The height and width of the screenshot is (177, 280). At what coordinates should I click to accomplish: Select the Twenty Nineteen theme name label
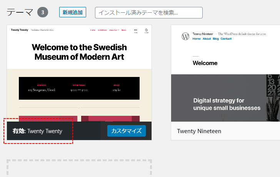(199, 131)
